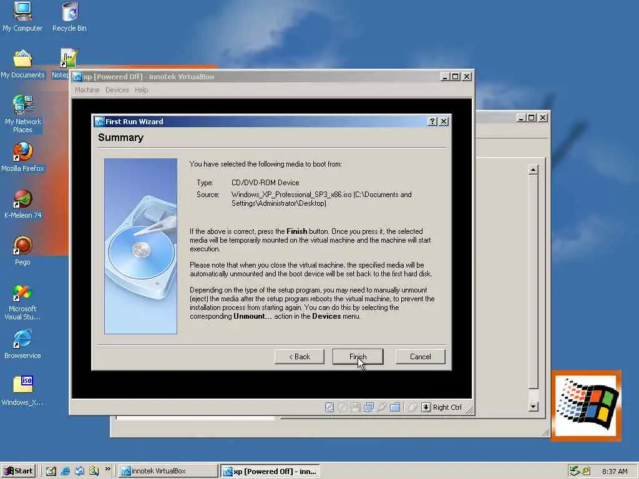
Task: Close the First Run Wizard dialog
Action: (444, 122)
